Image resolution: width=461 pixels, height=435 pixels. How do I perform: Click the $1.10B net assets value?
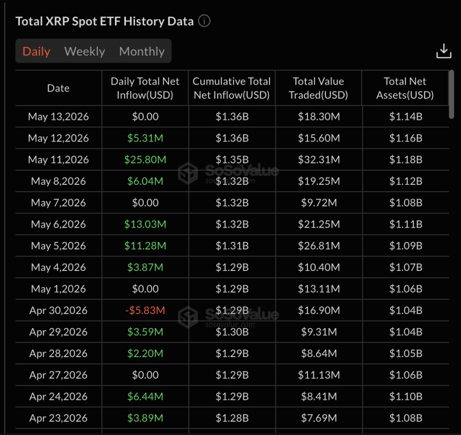(406, 396)
